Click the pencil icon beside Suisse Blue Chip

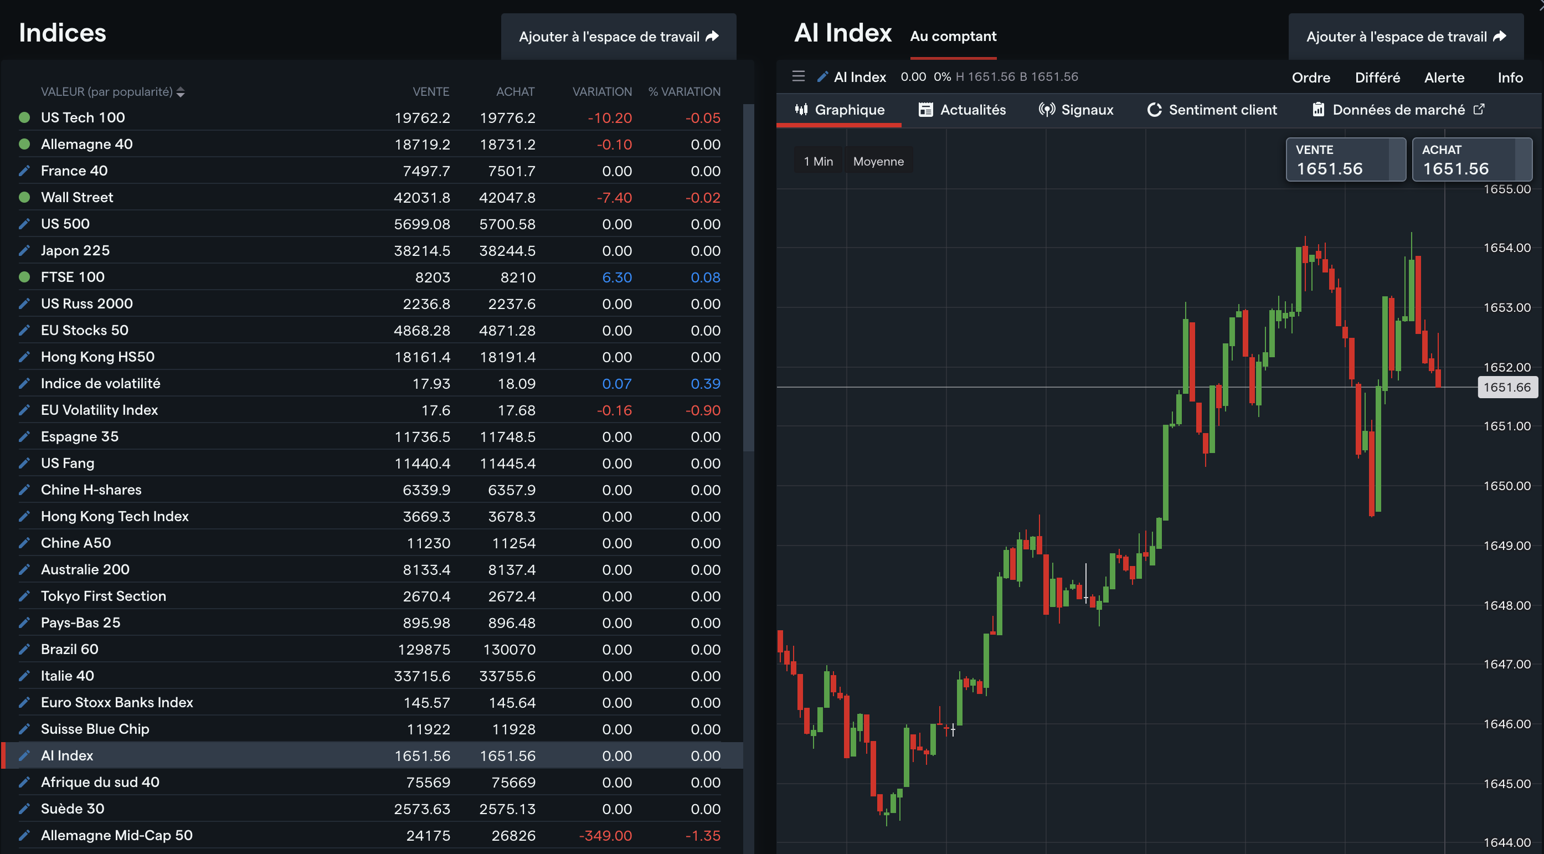pyautogui.click(x=24, y=729)
